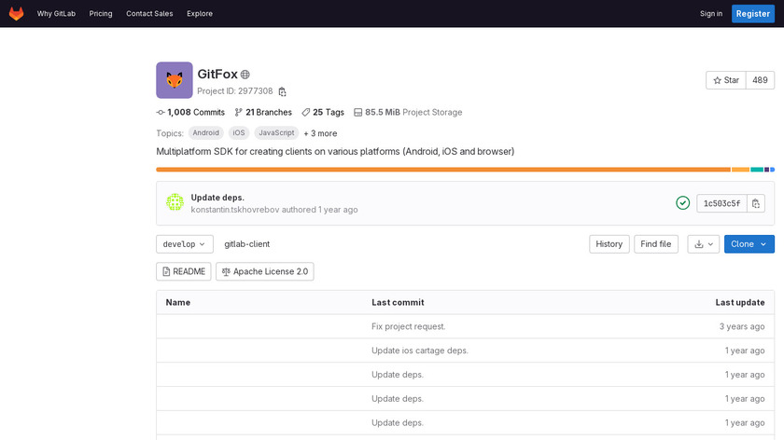
Task: Star the GitFox project
Action: pyautogui.click(x=725, y=80)
